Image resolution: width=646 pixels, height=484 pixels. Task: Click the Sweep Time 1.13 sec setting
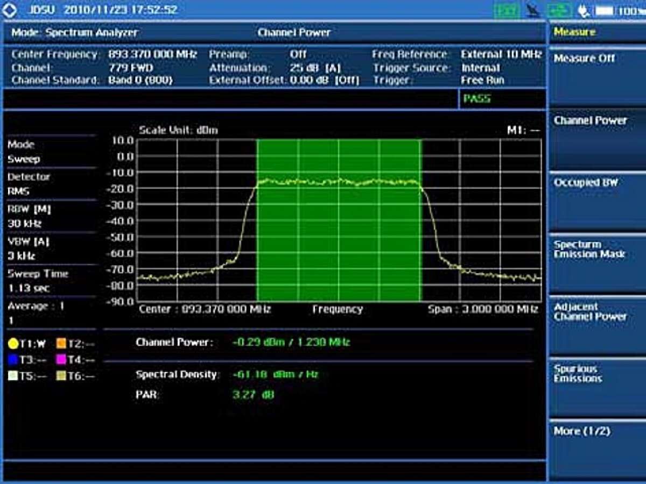click(x=51, y=281)
